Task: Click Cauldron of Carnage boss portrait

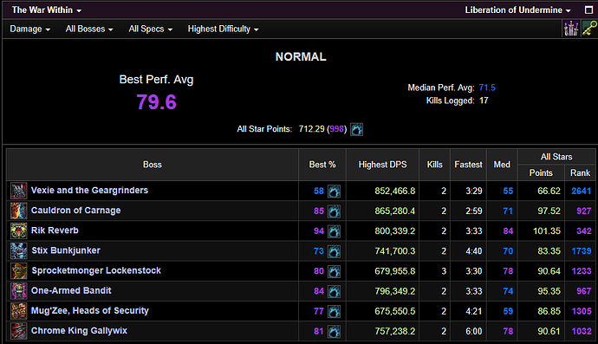Action: 19,211
